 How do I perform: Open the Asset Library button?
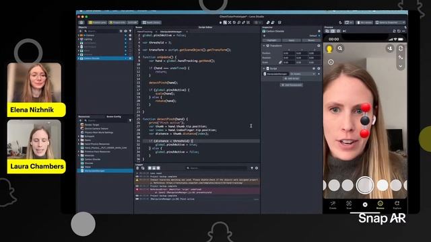152,22
